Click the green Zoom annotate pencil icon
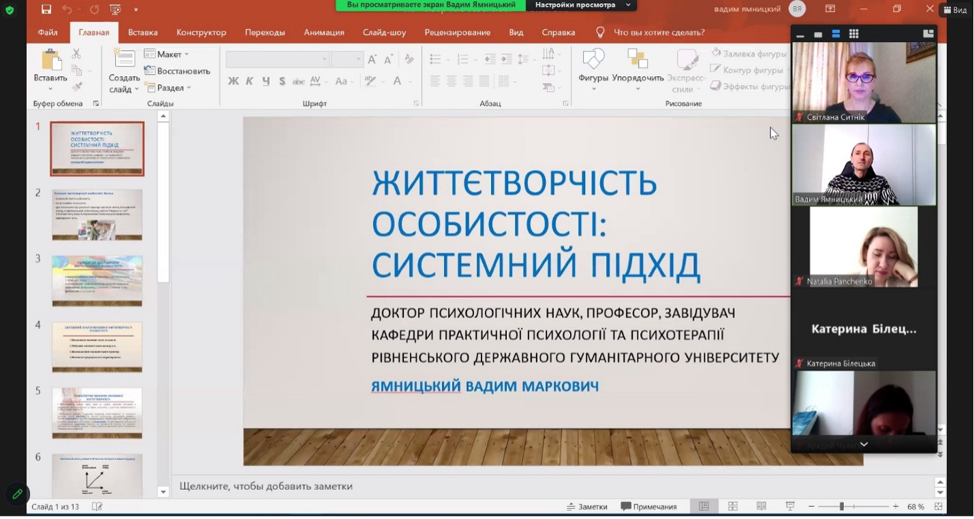This screenshot has height=519, width=974. [16, 494]
